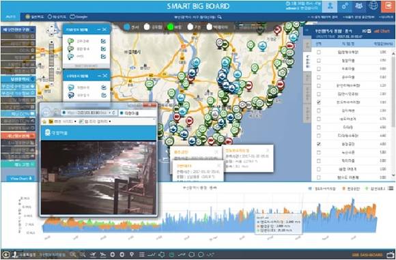The image size is (396, 260).
Task: Click the airplane icon in bottom toolbar
Action: coord(93,255)
